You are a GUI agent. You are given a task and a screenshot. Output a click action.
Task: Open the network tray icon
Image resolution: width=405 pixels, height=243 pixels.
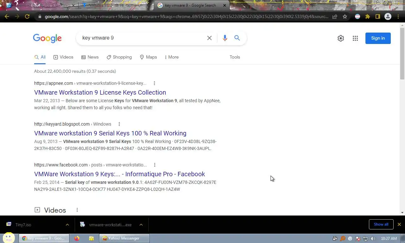[x=365, y=239]
